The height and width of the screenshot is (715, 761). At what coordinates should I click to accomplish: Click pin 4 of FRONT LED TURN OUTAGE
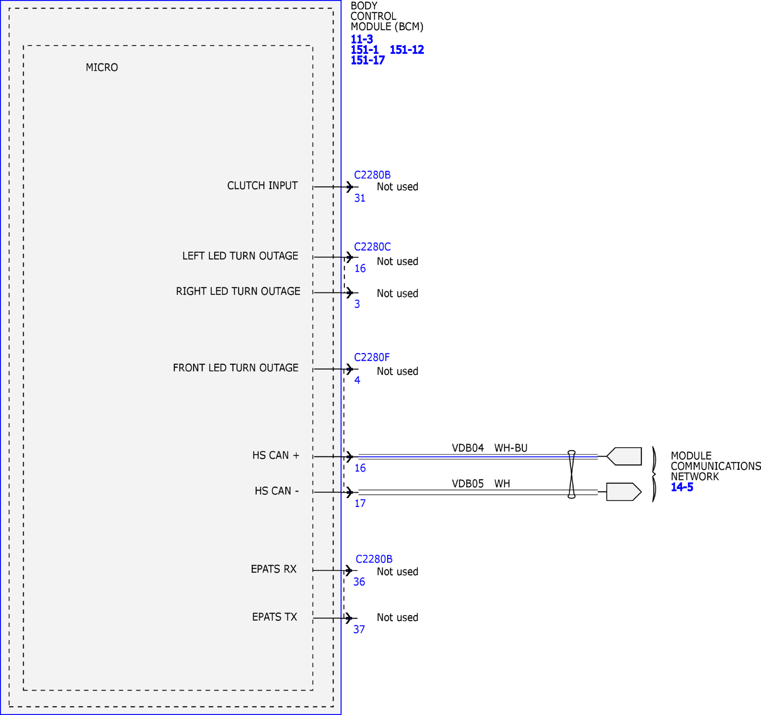(x=357, y=380)
